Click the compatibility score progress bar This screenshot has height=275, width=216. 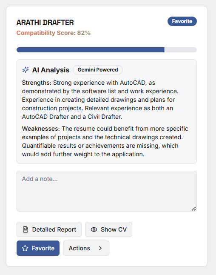click(x=107, y=50)
